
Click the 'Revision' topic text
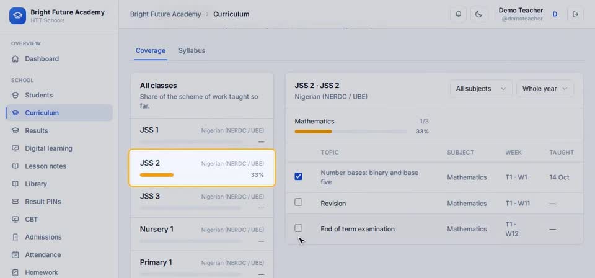[x=333, y=204]
